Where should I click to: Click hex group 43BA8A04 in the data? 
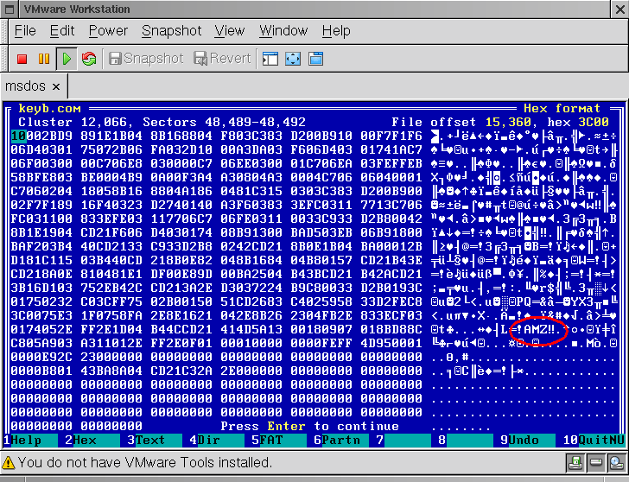pos(111,371)
